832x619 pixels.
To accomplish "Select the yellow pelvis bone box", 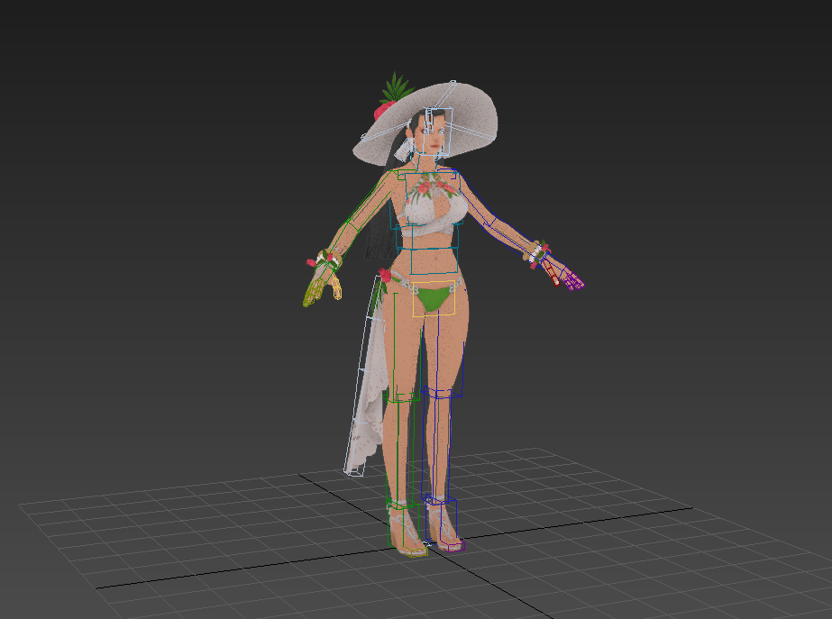I will click(x=434, y=298).
